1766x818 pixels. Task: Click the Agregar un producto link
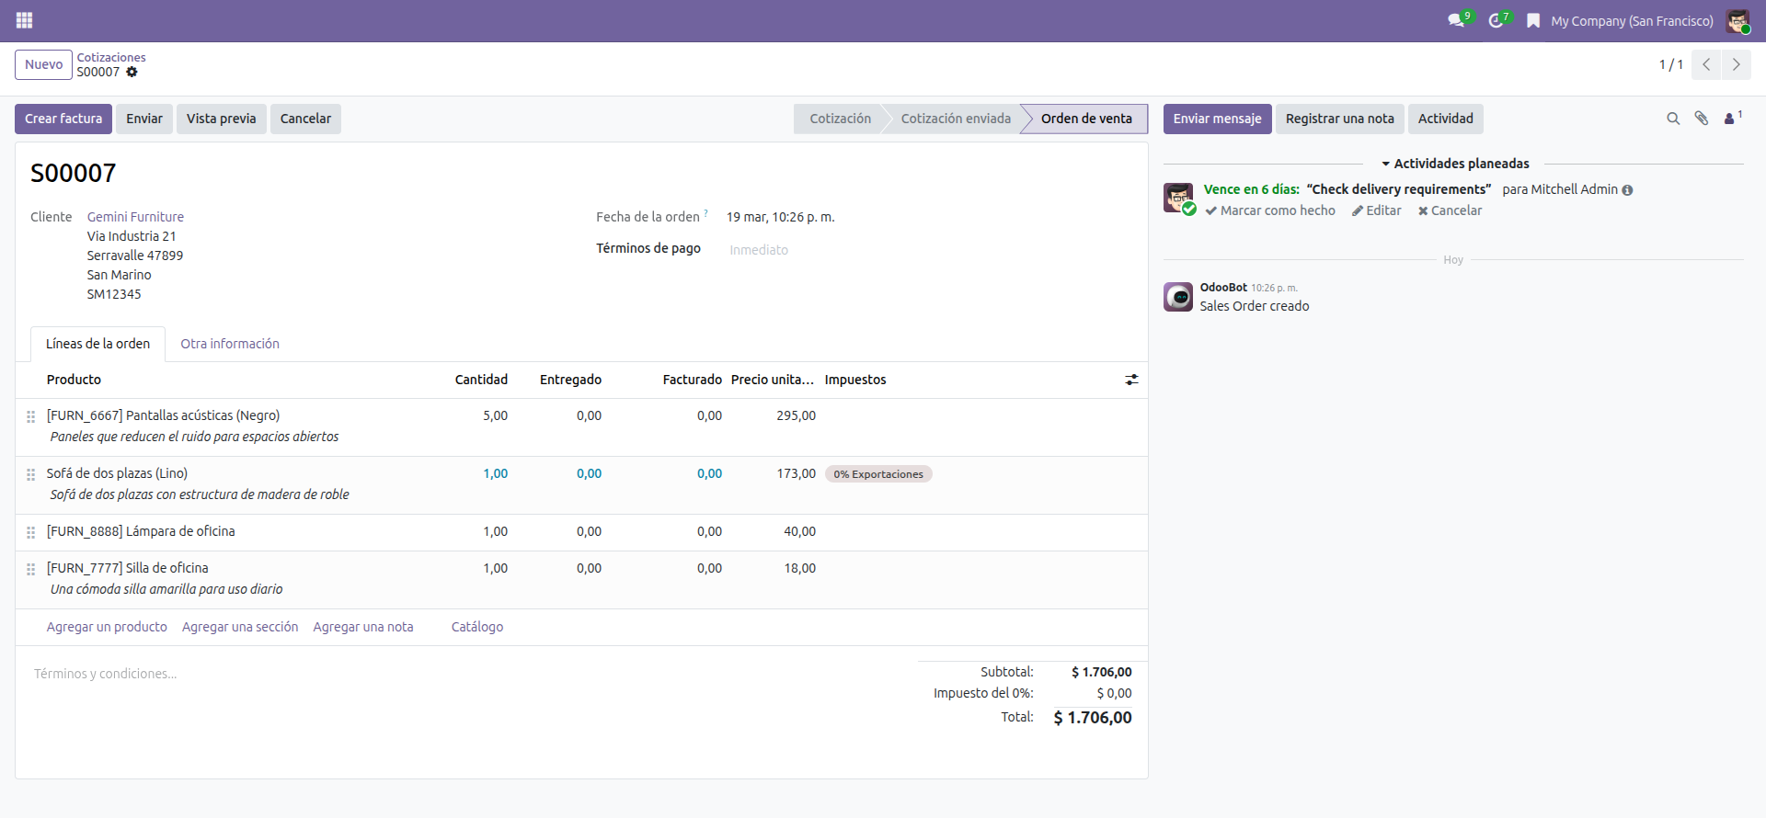107,627
